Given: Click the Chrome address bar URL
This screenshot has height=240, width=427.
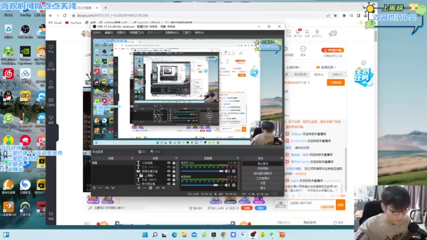Looking at the screenshot, I should click(x=113, y=15).
